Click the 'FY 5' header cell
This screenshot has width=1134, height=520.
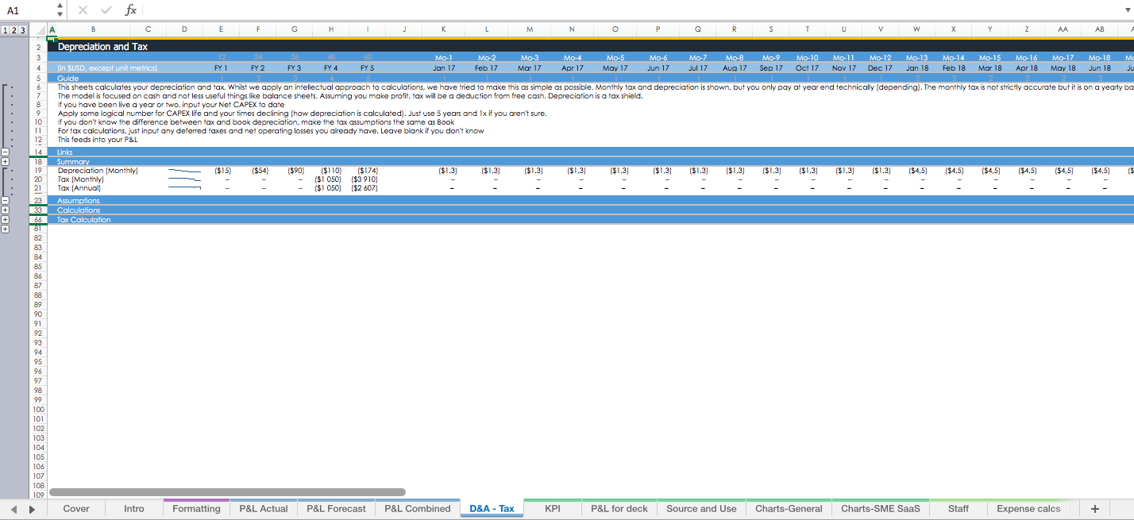(x=367, y=68)
